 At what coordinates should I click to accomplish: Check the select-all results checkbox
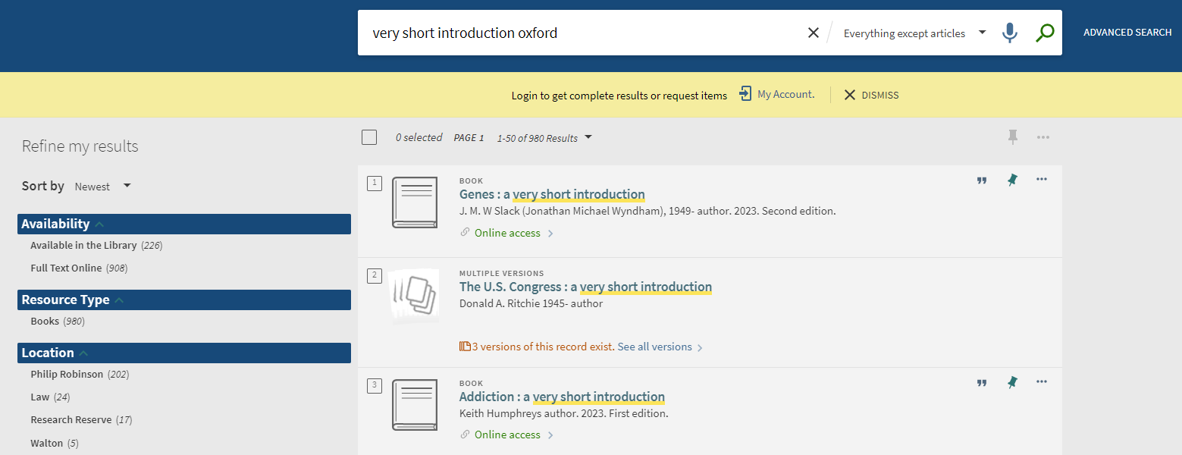[369, 137]
